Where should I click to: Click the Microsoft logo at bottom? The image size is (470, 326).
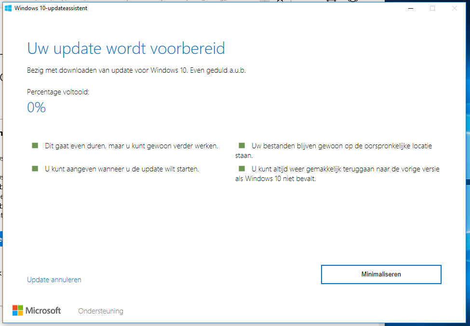tap(37, 311)
